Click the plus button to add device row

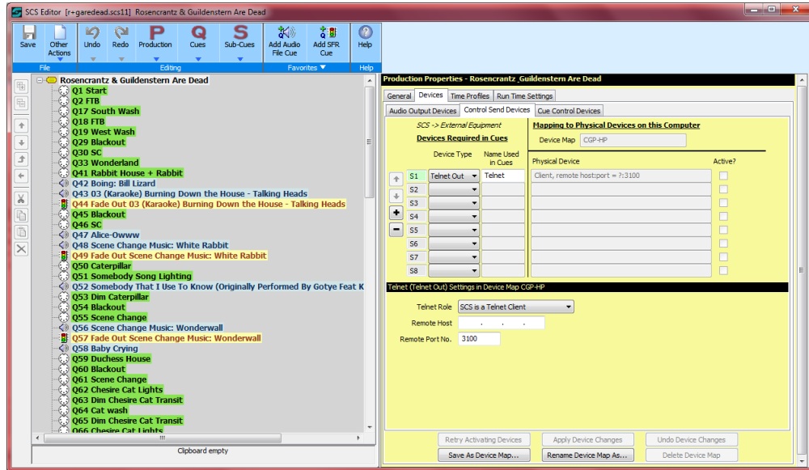[x=397, y=214]
